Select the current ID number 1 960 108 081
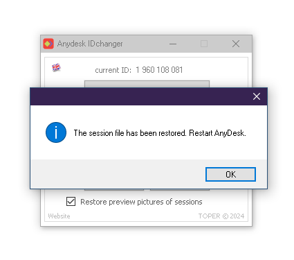The image size is (294, 260). coord(159,70)
